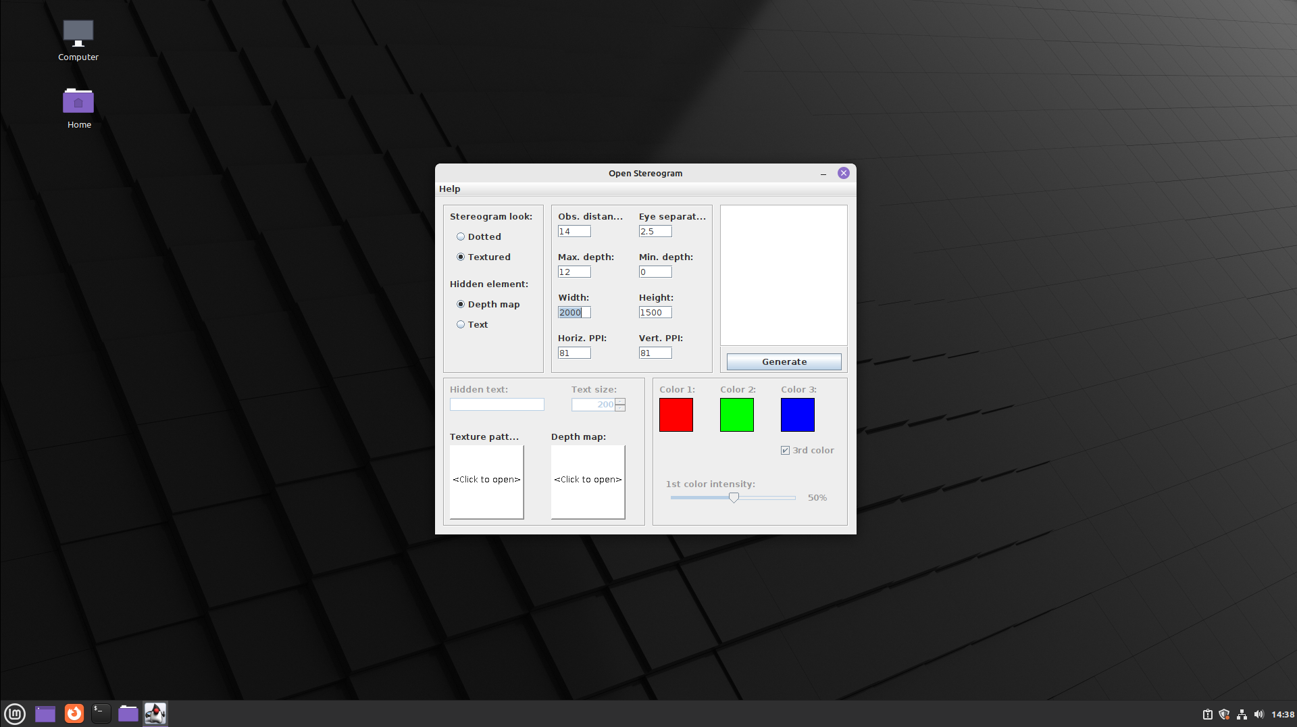Pick the red Color 1 swatch
Image resolution: width=1297 pixels, height=727 pixels.
(676, 415)
